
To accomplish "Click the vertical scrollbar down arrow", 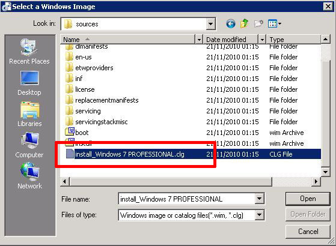I will click(x=326, y=172).
